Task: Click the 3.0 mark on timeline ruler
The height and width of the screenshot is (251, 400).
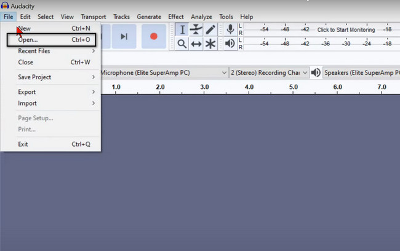Action: click(x=204, y=87)
